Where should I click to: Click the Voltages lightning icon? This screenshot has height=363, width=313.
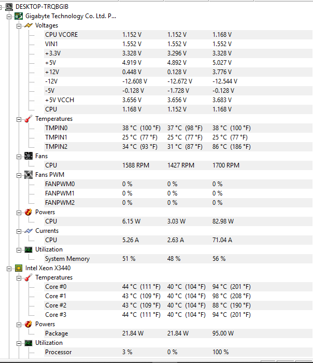pos(29,25)
